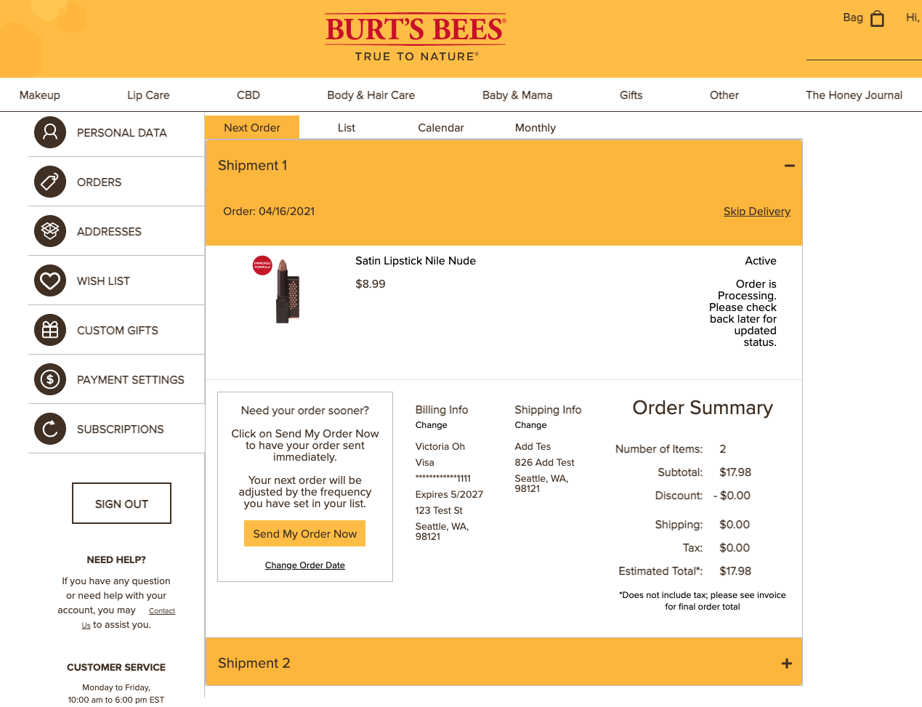Click the Burt's Bees logo
922x707 pixels.
point(416,38)
